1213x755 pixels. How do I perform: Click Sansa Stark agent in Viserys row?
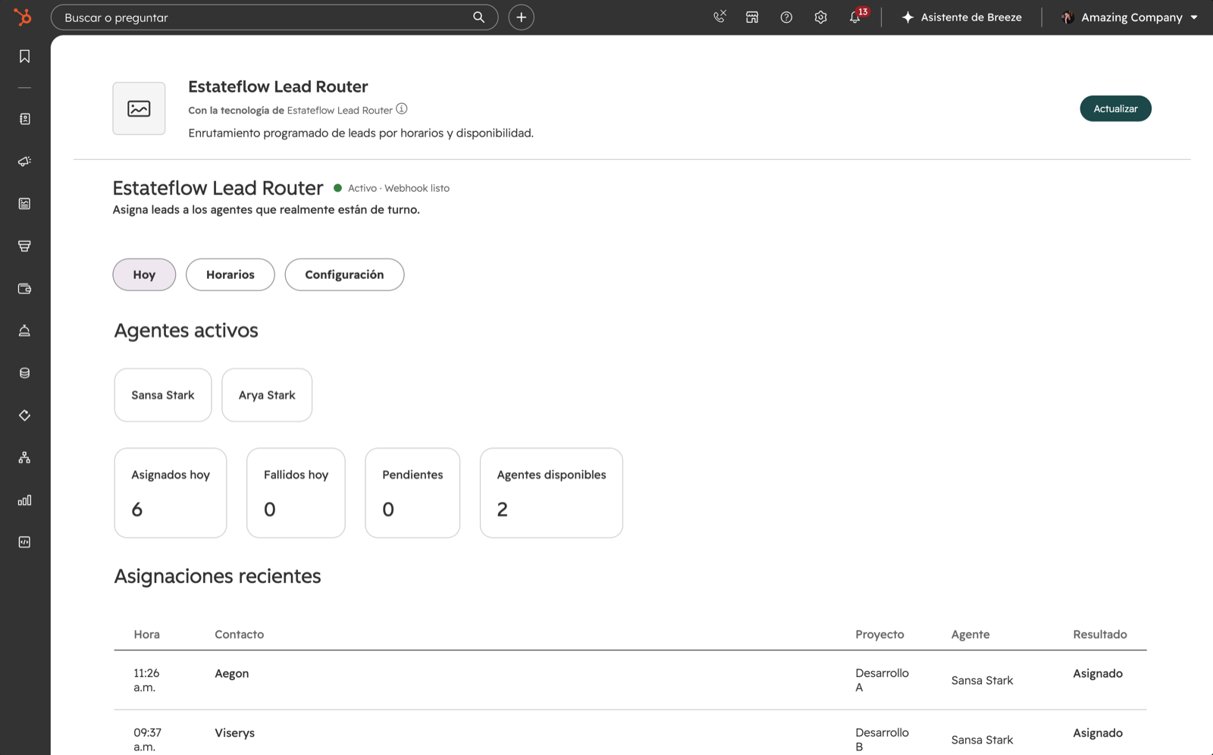pos(982,740)
